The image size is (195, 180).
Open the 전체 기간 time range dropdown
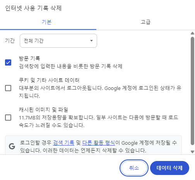(58, 41)
